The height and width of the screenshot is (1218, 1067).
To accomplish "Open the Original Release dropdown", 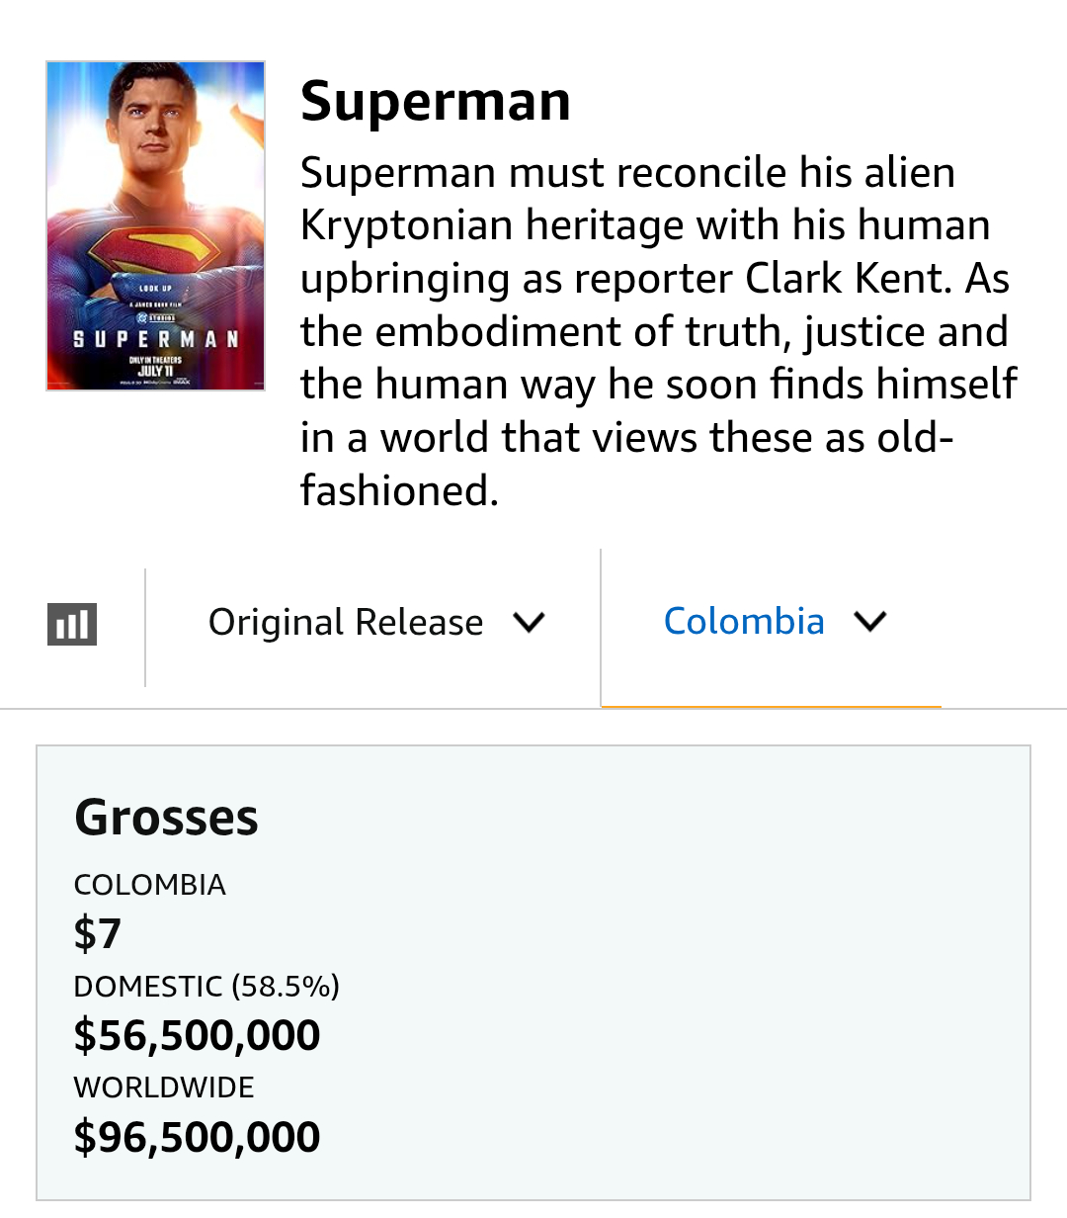I will click(x=375, y=623).
